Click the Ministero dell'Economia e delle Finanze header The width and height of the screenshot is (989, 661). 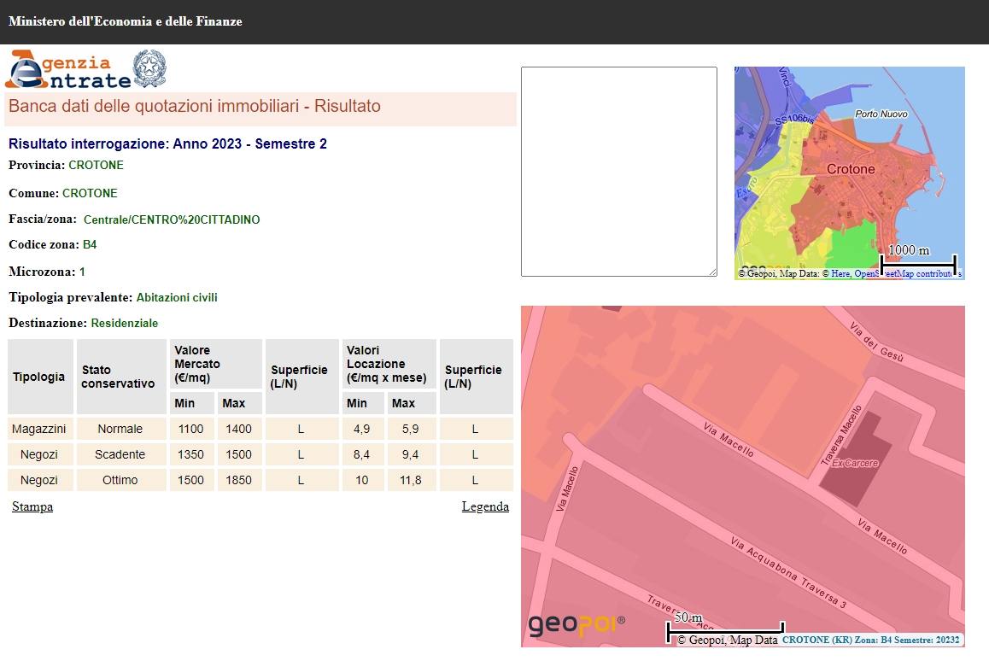[126, 21]
